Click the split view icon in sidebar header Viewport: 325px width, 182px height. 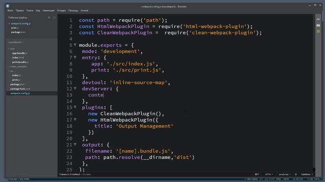[54, 18]
